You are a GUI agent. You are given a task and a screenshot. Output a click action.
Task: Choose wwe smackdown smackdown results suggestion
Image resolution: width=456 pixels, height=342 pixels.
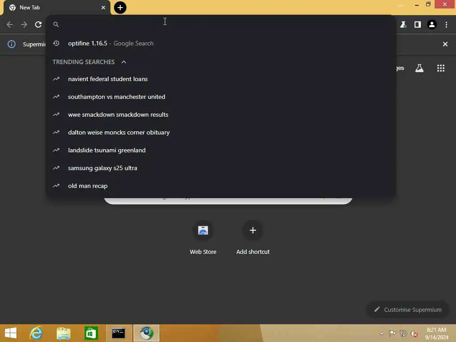click(x=221, y=114)
